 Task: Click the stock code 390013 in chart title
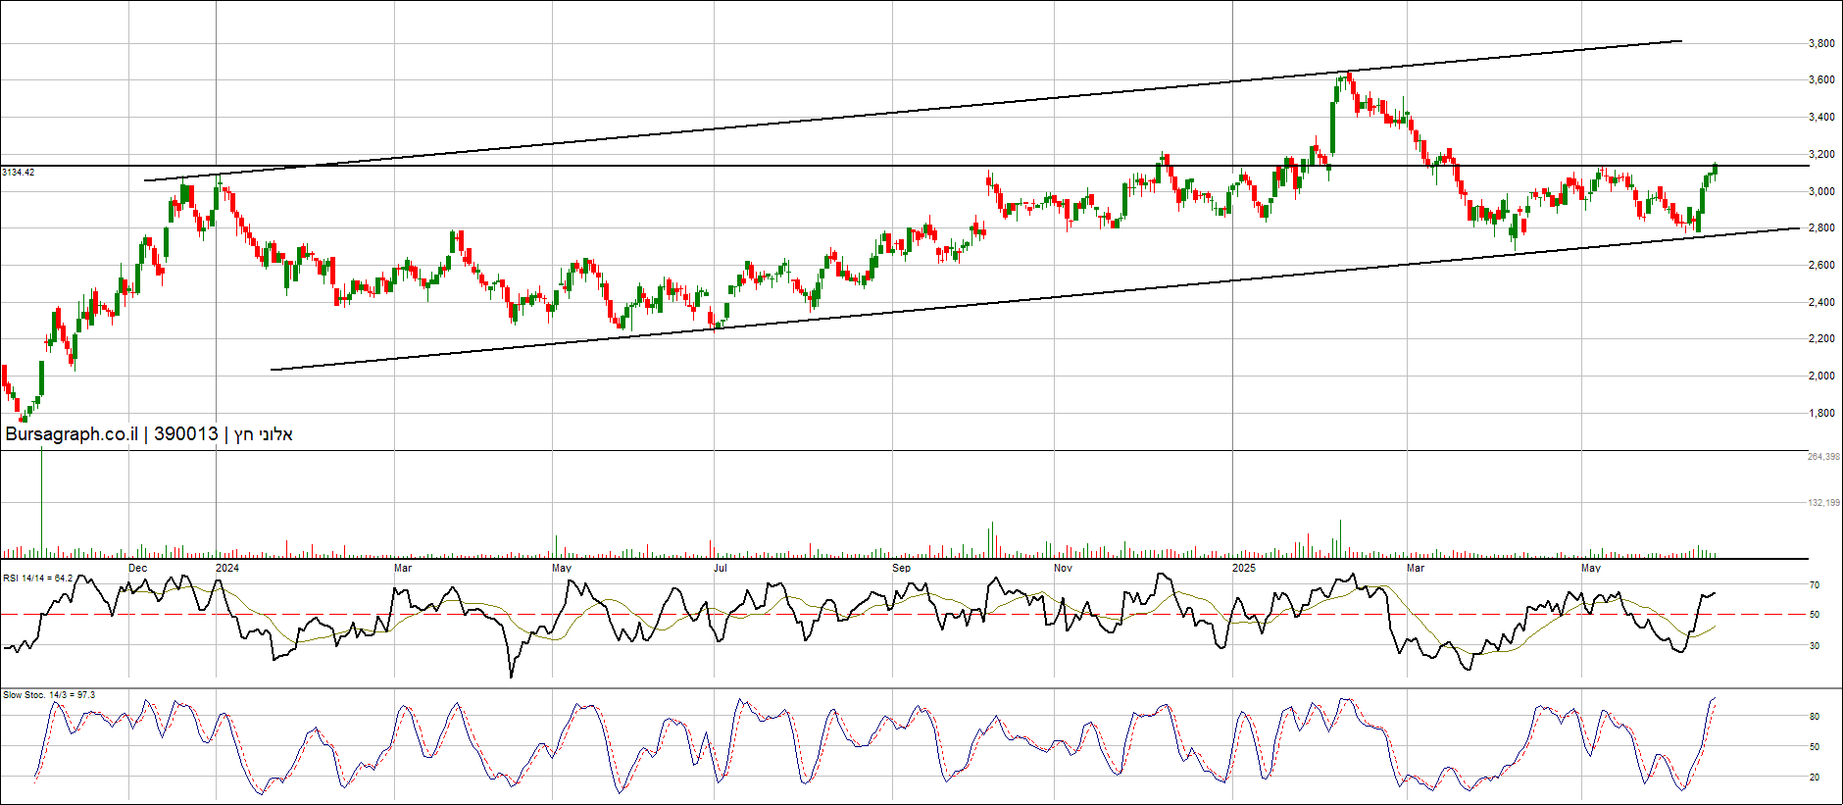(x=186, y=434)
